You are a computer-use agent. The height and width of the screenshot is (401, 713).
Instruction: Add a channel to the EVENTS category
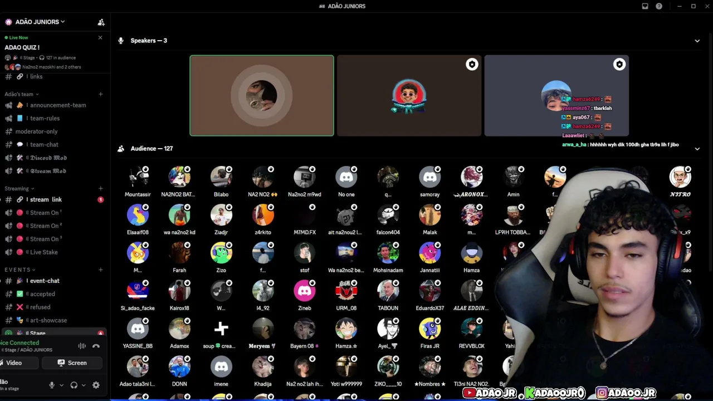point(101,270)
